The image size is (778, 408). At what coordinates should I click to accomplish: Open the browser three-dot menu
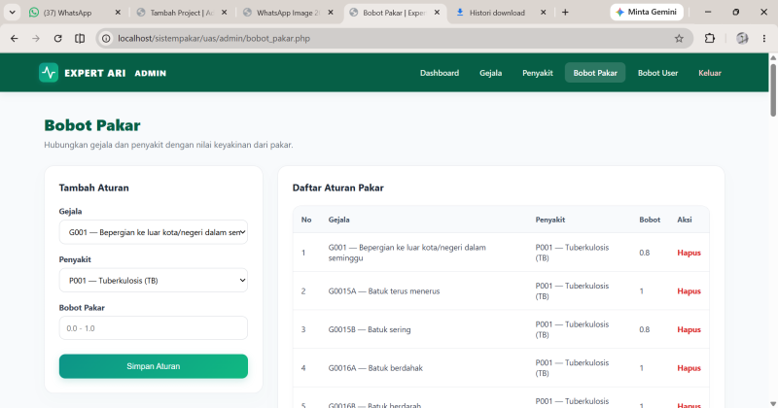click(x=764, y=38)
